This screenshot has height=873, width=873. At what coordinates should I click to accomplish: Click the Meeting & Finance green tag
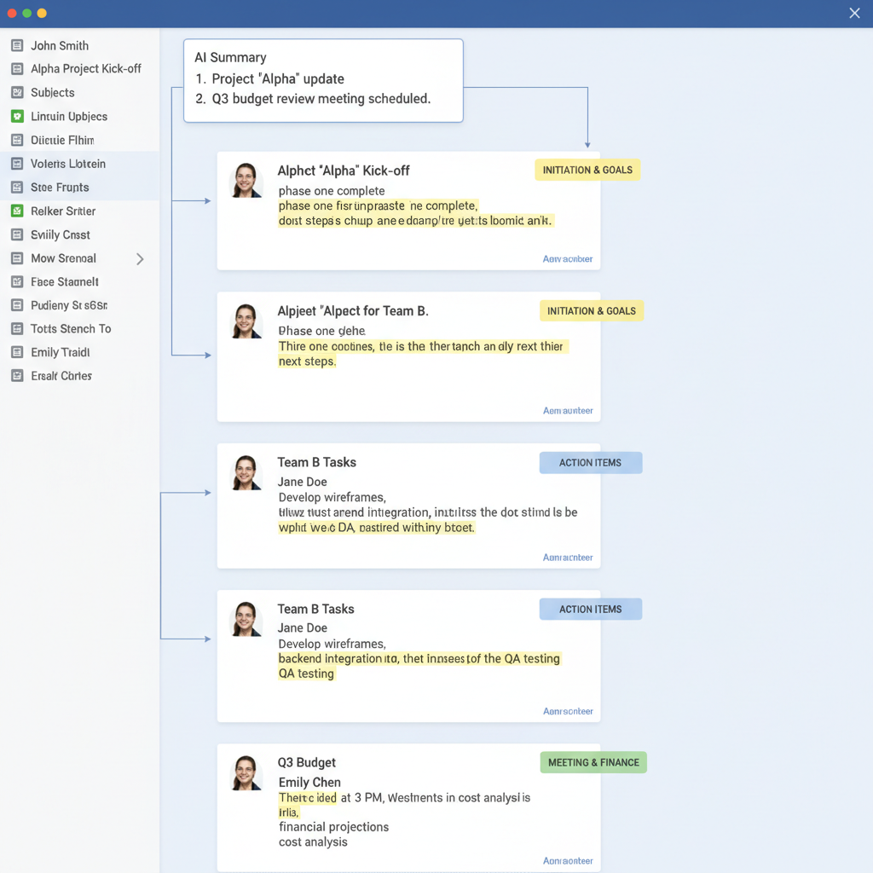click(593, 762)
